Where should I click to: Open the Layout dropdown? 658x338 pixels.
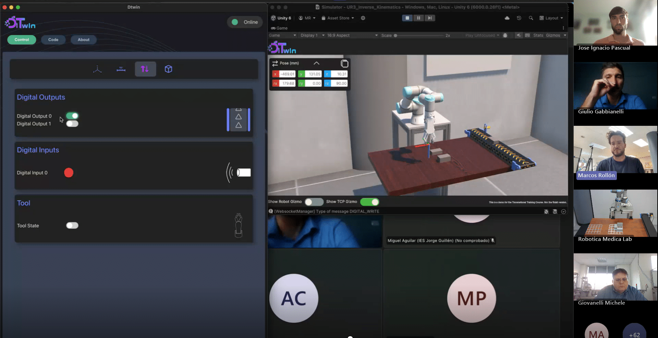pos(551,18)
